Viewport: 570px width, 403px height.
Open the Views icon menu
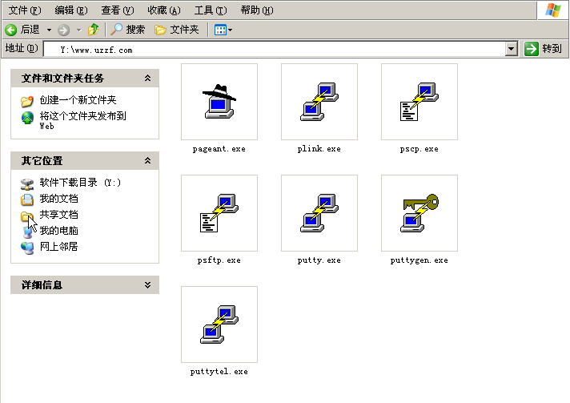click(x=223, y=30)
